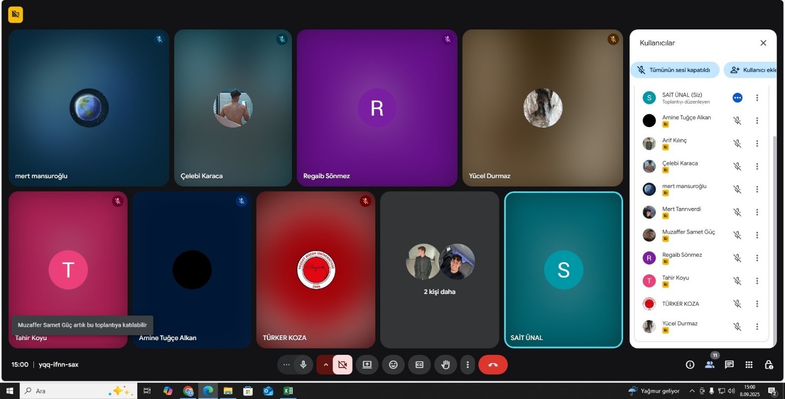Click the yellow camera-off icon at top left
Viewport: 785px width, 399px height.
(x=15, y=14)
